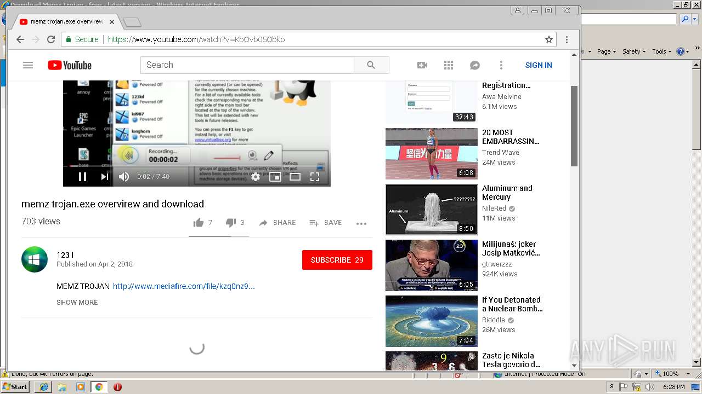This screenshot has width=702, height=394.
Task: Open player settings gear
Action: pos(256,177)
